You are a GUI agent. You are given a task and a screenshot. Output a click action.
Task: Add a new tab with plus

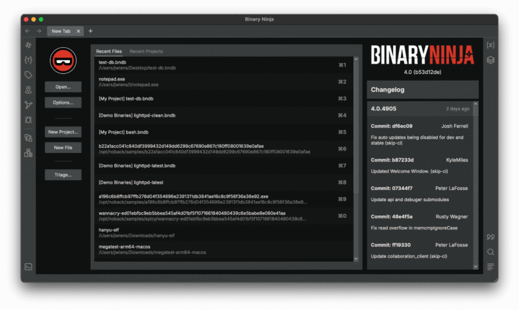[x=90, y=30]
